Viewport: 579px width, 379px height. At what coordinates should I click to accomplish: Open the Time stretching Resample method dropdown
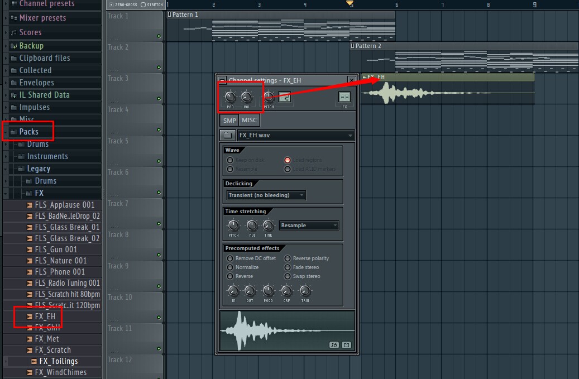(309, 226)
